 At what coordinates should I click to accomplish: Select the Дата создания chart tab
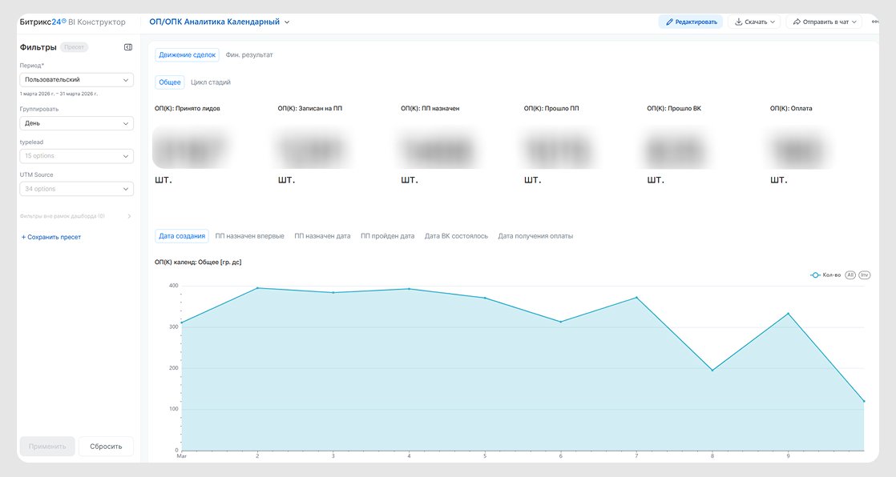(182, 235)
